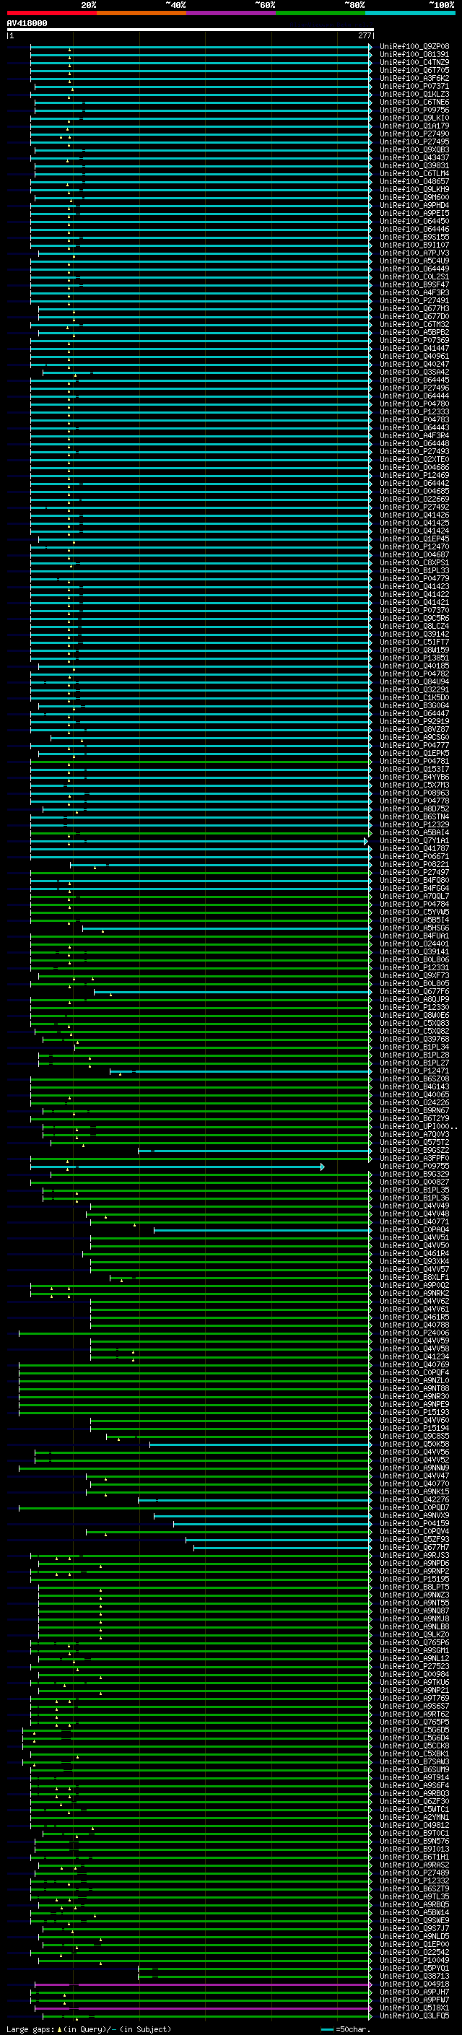Select the UniRef100_B9GSZ2 label
The height and width of the screenshot is (2035, 462).
click(414, 1150)
